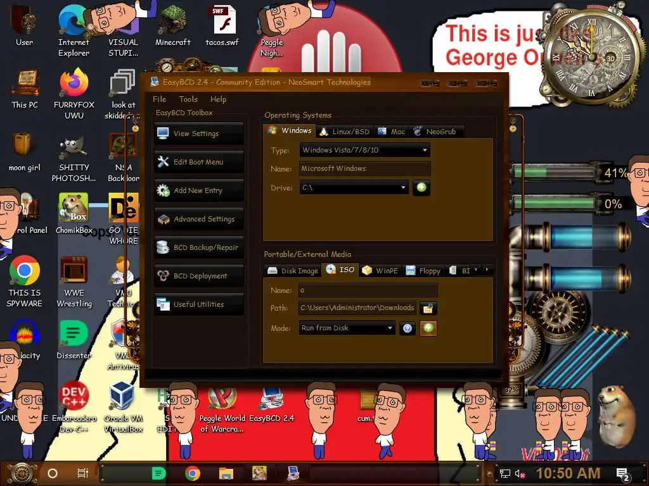Screen dimensions: 649x486
Task: Add the ISO entry with green plus
Action: [428, 328]
